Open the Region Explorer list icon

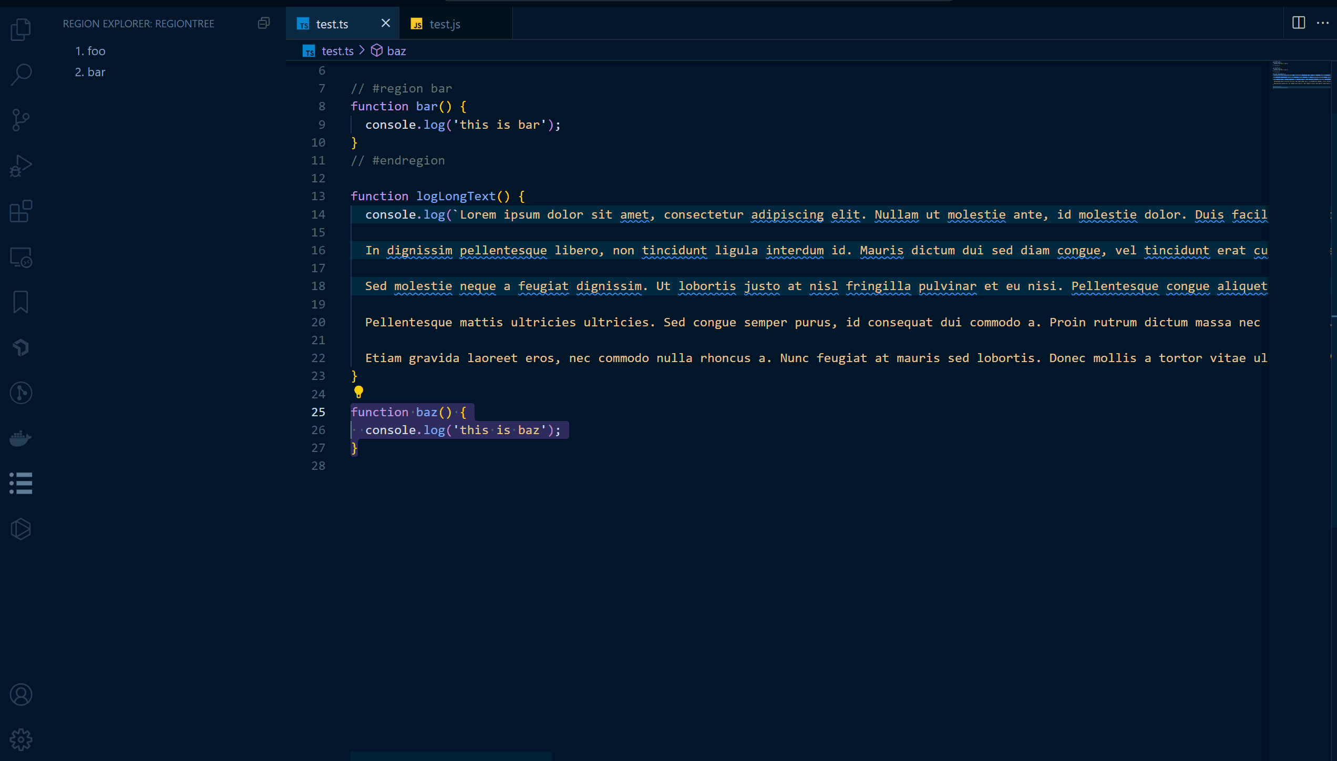21,483
